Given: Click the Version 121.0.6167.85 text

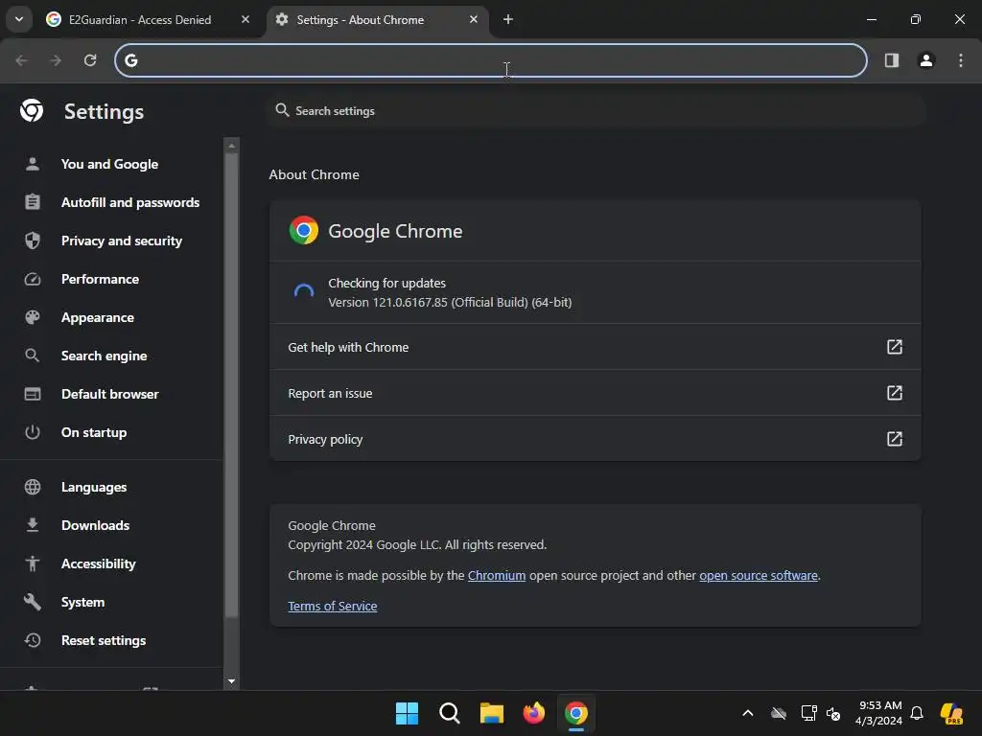Looking at the screenshot, I should 450,302.
